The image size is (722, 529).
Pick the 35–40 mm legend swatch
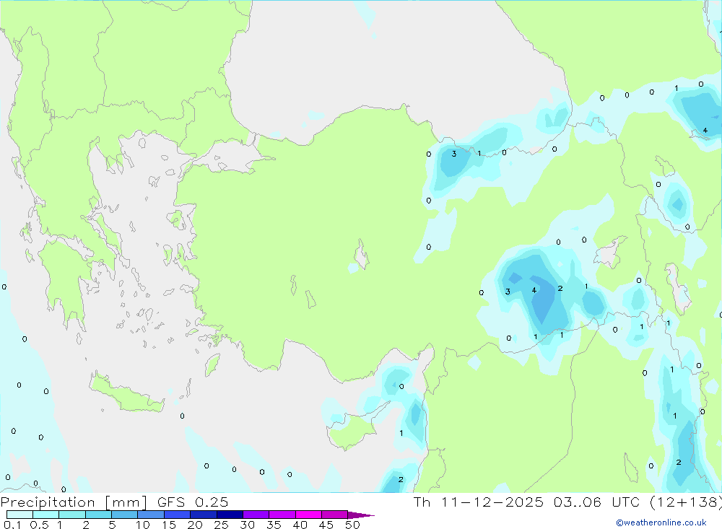(282, 515)
